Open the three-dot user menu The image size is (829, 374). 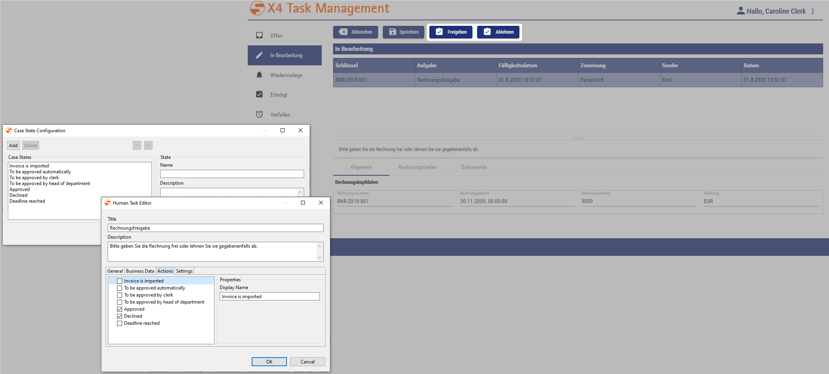pos(813,11)
